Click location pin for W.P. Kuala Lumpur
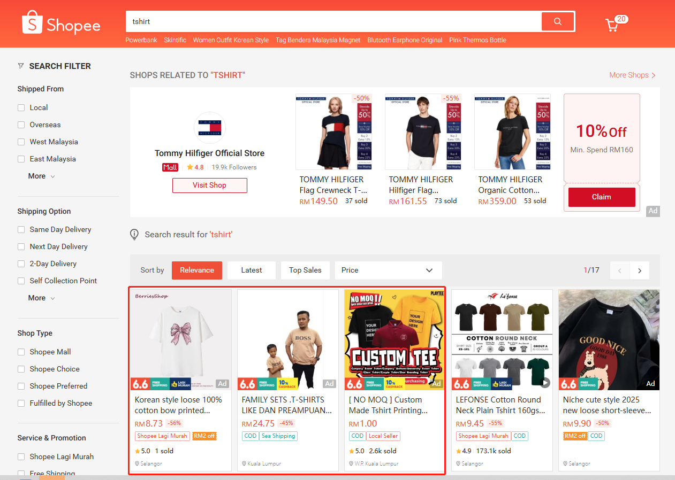The width and height of the screenshot is (675, 480). pyautogui.click(x=351, y=463)
